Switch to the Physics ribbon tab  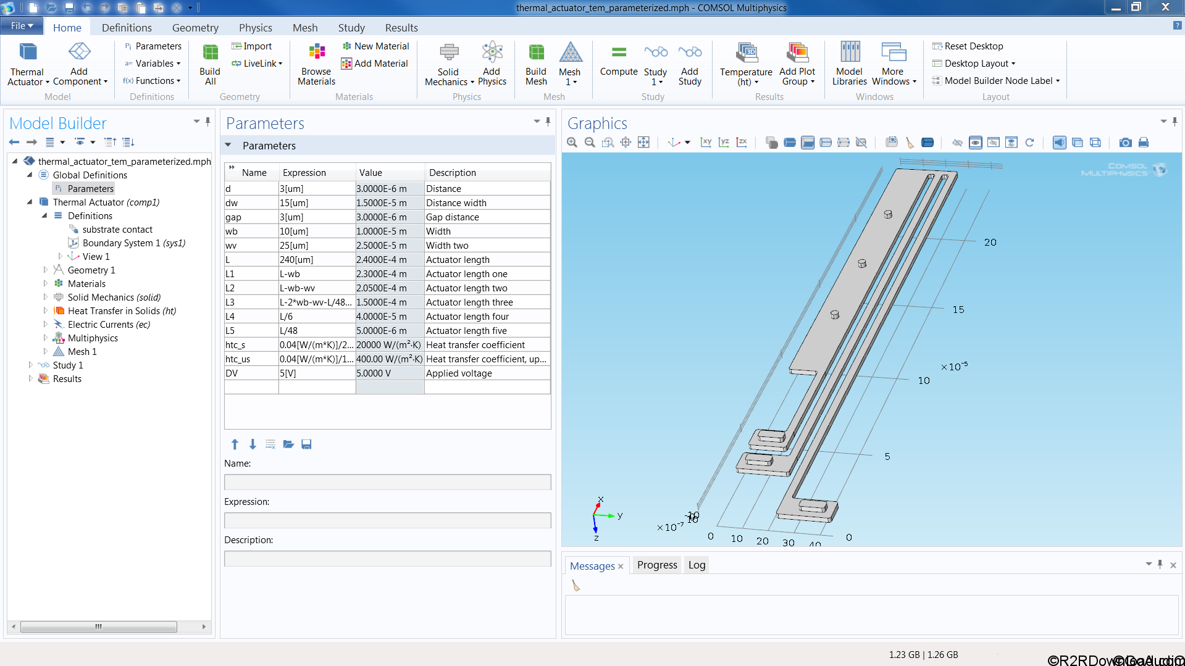pos(255,27)
